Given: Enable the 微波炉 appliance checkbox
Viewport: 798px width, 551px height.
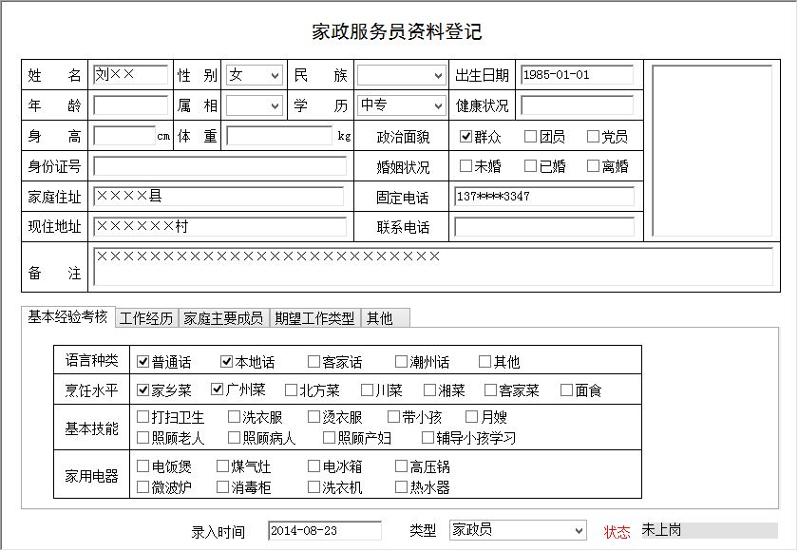Looking at the screenshot, I should 143,487.
